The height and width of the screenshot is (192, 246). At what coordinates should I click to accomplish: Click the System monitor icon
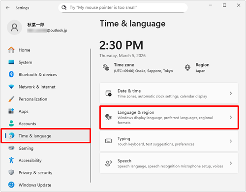point(11,62)
